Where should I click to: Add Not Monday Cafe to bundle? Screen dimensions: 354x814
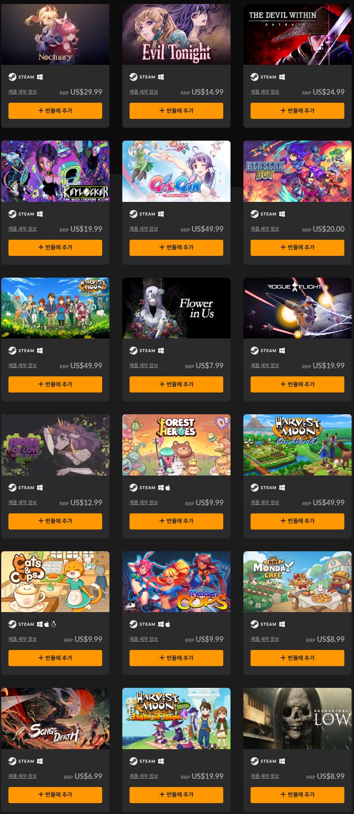tap(297, 658)
